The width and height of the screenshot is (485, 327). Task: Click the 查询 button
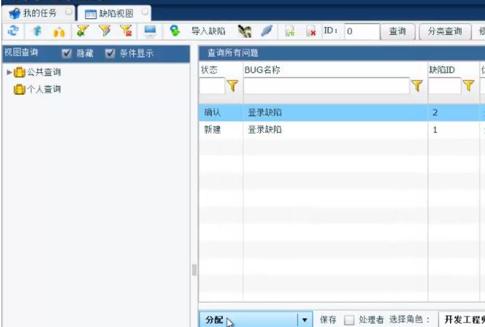tap(397, 32)
